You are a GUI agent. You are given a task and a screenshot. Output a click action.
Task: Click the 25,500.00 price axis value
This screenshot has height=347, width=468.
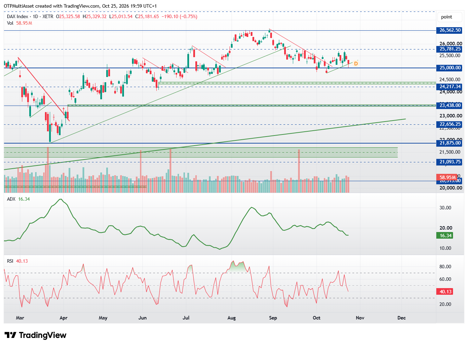click(450, 56)
